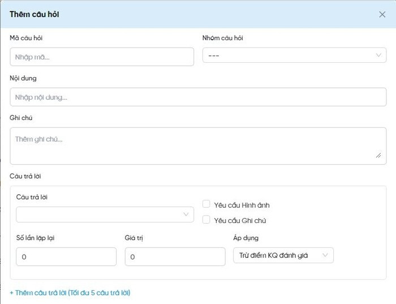This screenshot has height=304, width=396.
Task: Focus the Mã câu hỏi input field
Action: (102, 57)
